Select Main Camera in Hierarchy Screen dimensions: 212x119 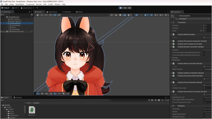[x=15, y=19]
